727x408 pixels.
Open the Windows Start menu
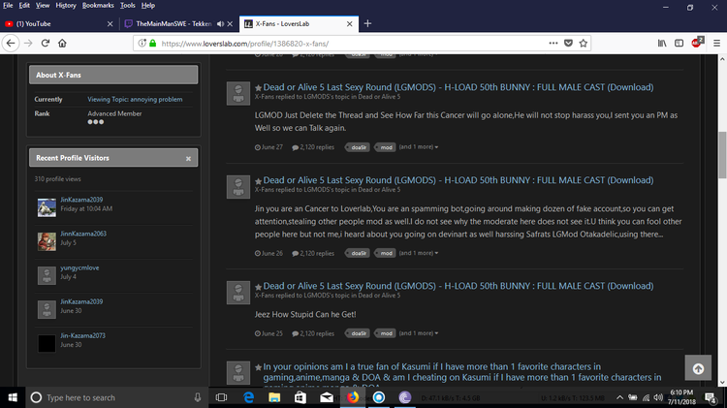click(13, 397)
